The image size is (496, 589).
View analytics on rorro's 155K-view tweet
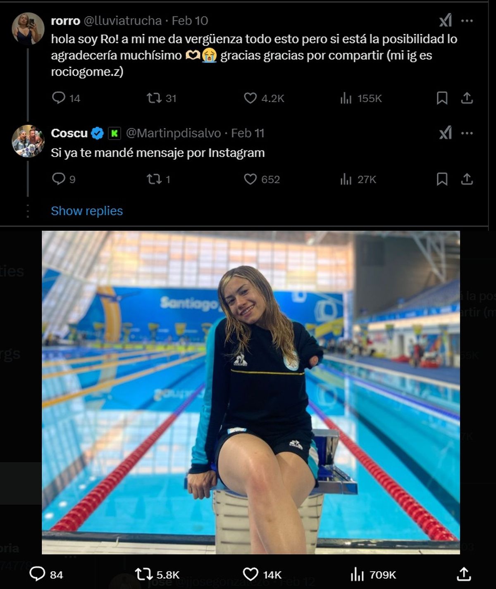(x=346, y=98)
